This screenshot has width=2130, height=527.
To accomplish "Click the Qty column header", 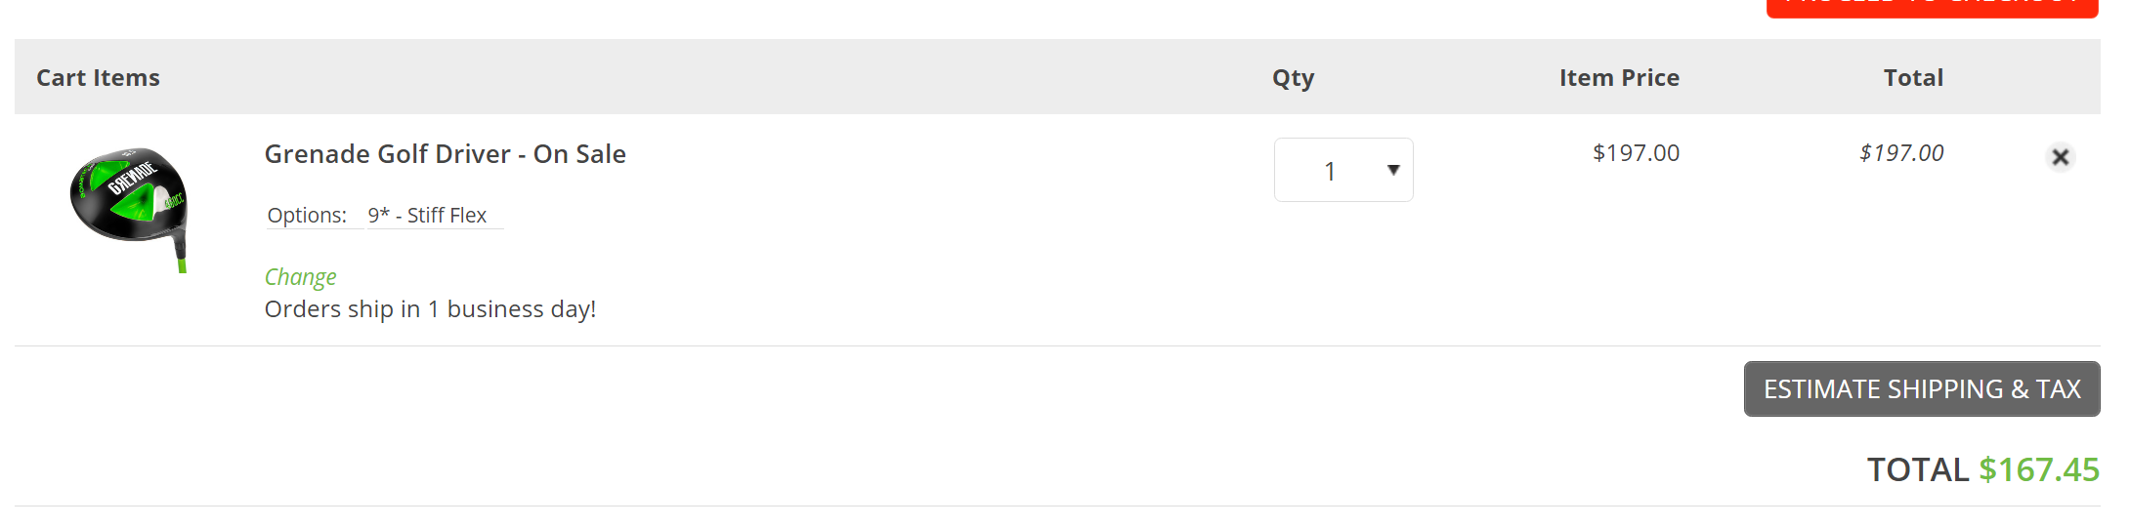I will (1293, 78).
